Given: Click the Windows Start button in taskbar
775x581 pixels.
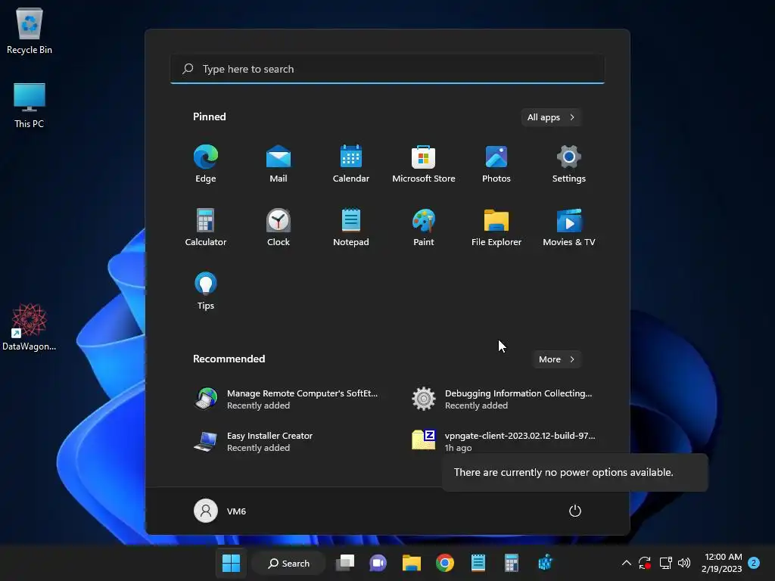Looking at the screenshot, I should pyautogui.click(x=231, y=563).
